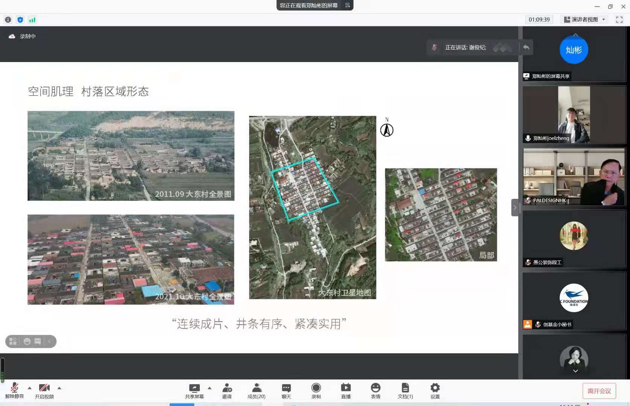Open the 演讲者视图 view dropdown

[x=584, y=20]
